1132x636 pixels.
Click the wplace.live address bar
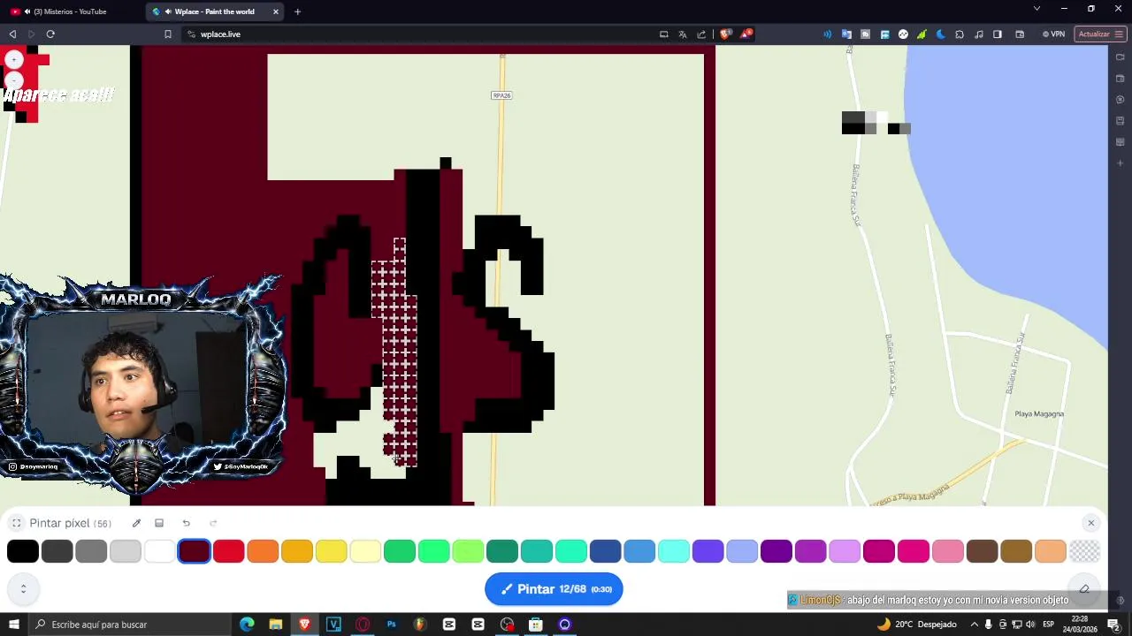point(416,34)
